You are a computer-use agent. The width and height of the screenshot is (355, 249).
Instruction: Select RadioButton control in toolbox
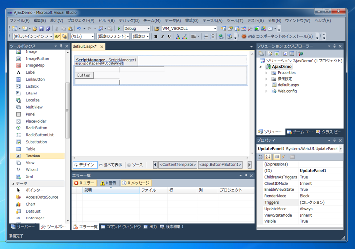(37, 128)
